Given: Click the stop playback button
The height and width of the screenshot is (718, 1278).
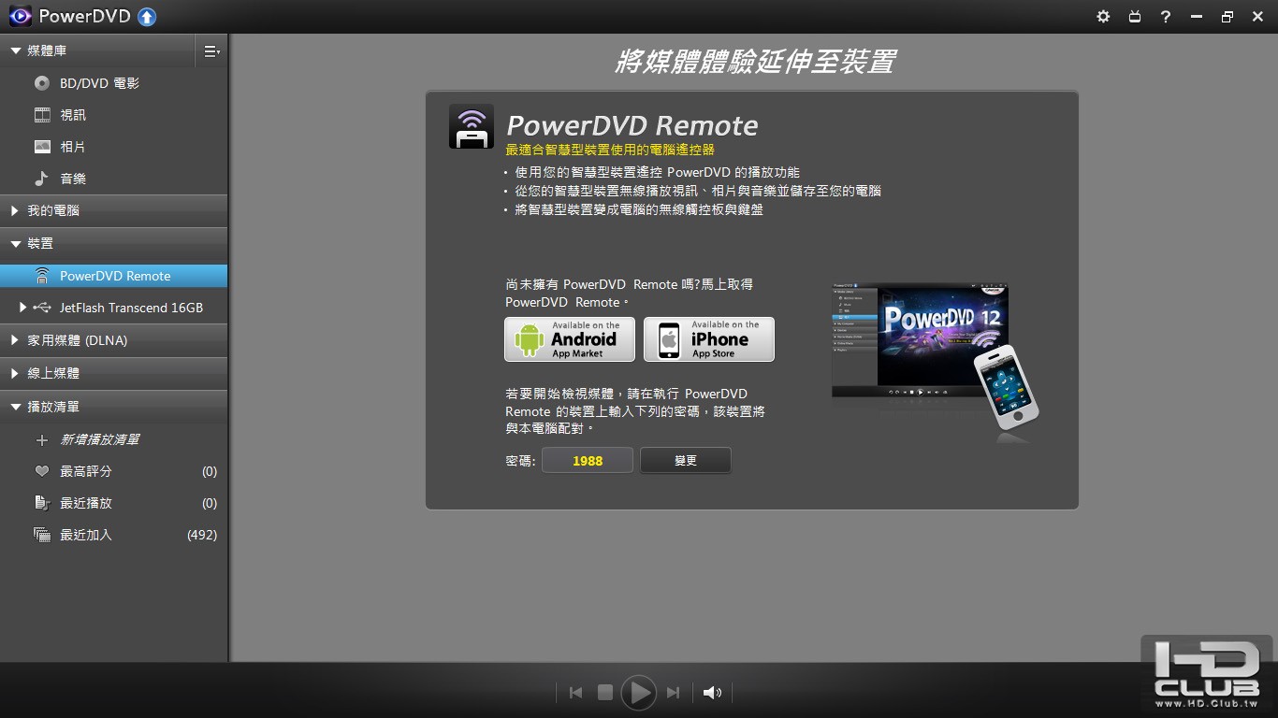Looking at the screenshot, I should (x=605, y=693).
